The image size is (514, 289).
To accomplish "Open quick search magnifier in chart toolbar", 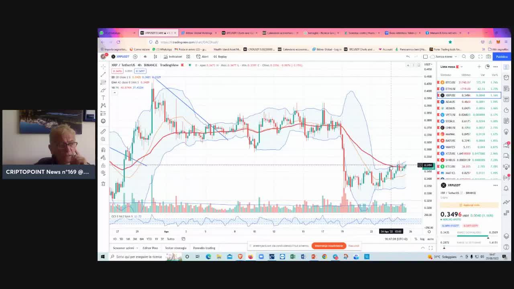I will tap(464, 57).
